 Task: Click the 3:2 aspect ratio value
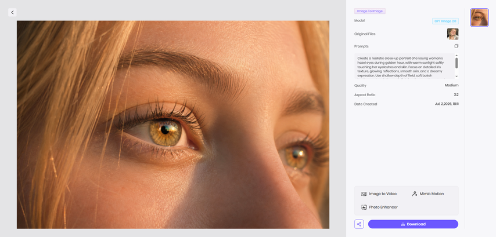(x=456, y=94)
